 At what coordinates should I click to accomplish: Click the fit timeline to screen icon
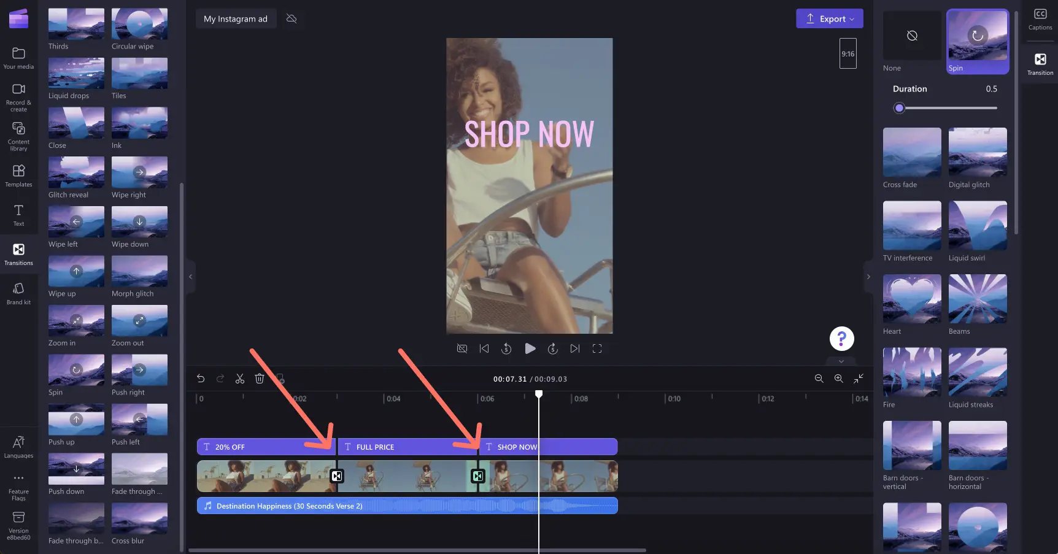(858, 379)
